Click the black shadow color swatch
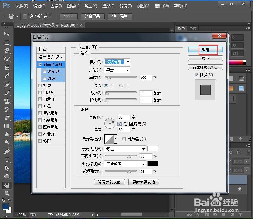 coord(153,164)
